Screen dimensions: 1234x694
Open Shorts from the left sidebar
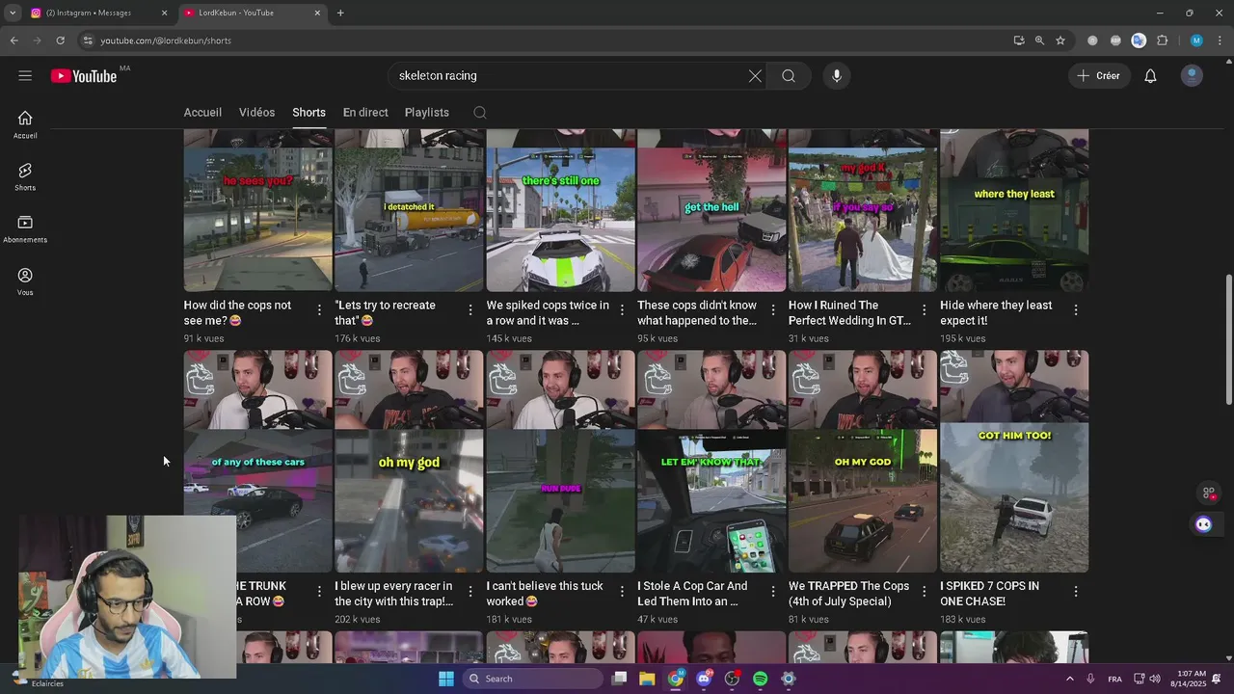tap(25, 176)
